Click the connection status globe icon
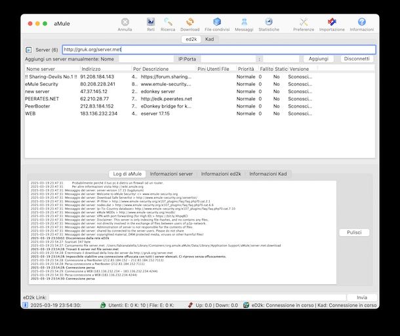The height and width of the screenshot is (336, 400). click(246, 305)
